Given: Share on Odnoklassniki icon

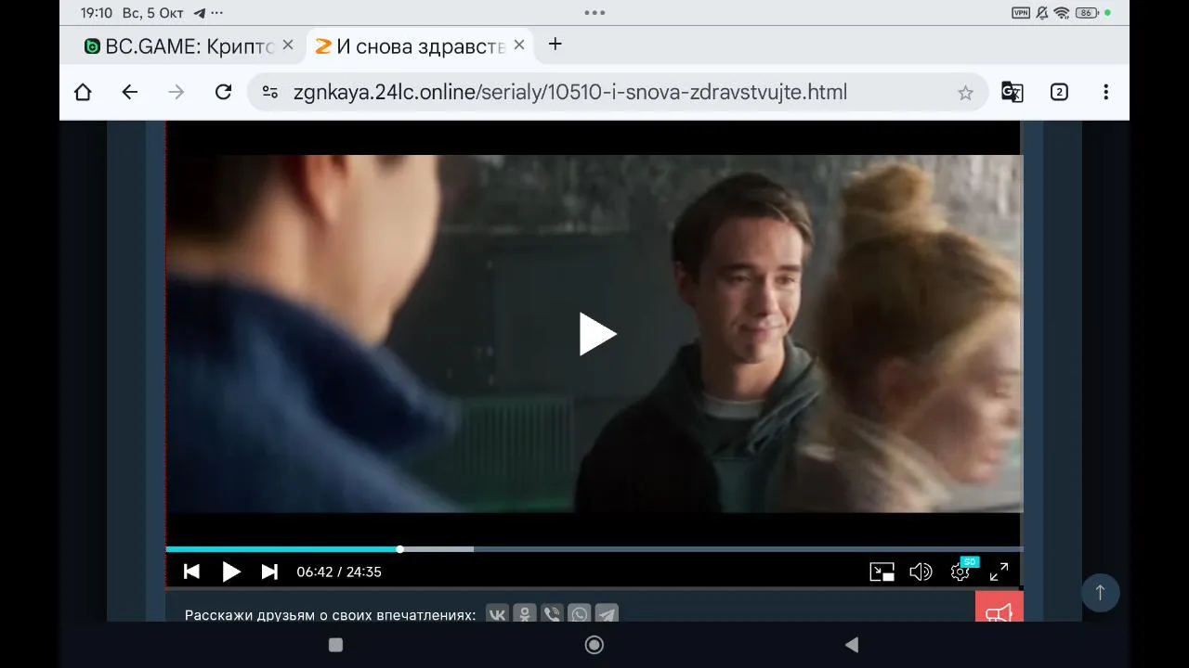Looking at the screenshot, I should [x=525, y=614].
